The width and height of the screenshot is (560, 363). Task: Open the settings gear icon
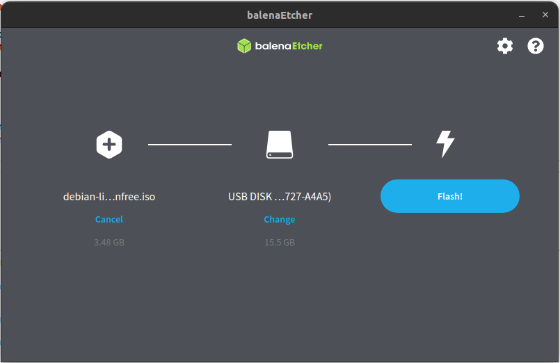[504, 46]
